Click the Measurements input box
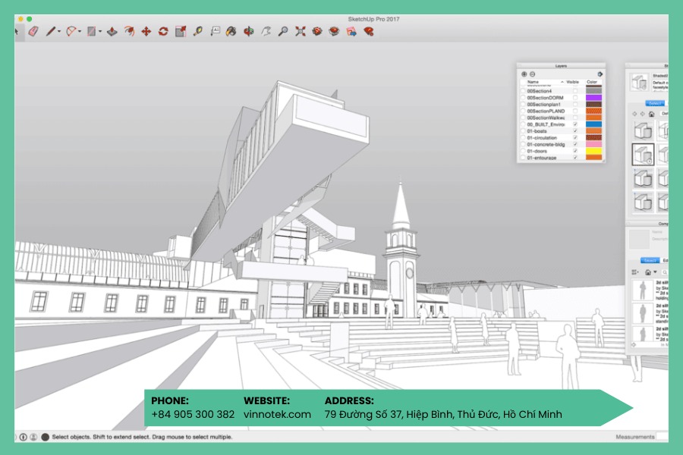Viewport: 683px width, 455px height. pos(662,436)
